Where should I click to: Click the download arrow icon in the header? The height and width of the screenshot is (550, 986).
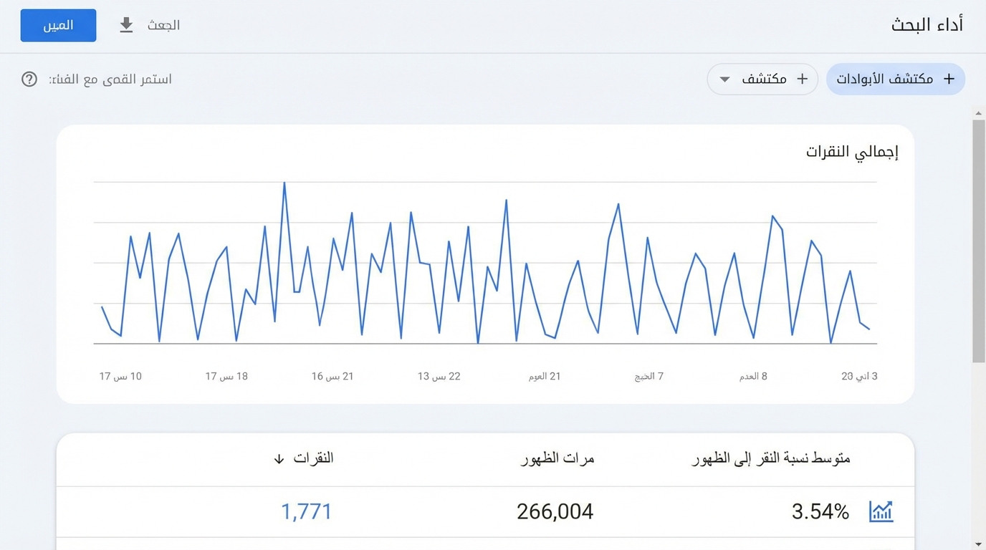click(126, 25)
